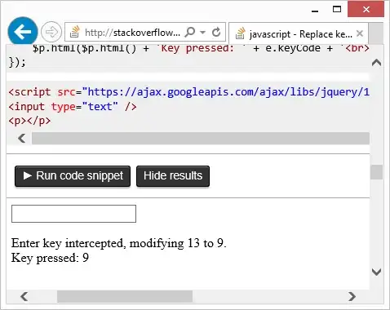The height and width of the screenshot is (310, 390).
Task: Click the vertical page scrollbar thumb
Action: [x=376, y=172]
